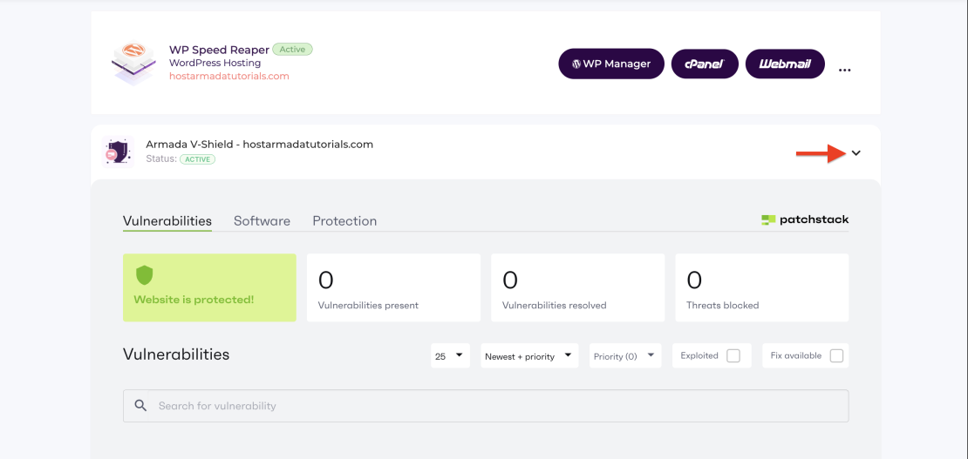Click the Armada V-Shield shield icon
Screen dimensions: 968x459
tap(116, 152)
